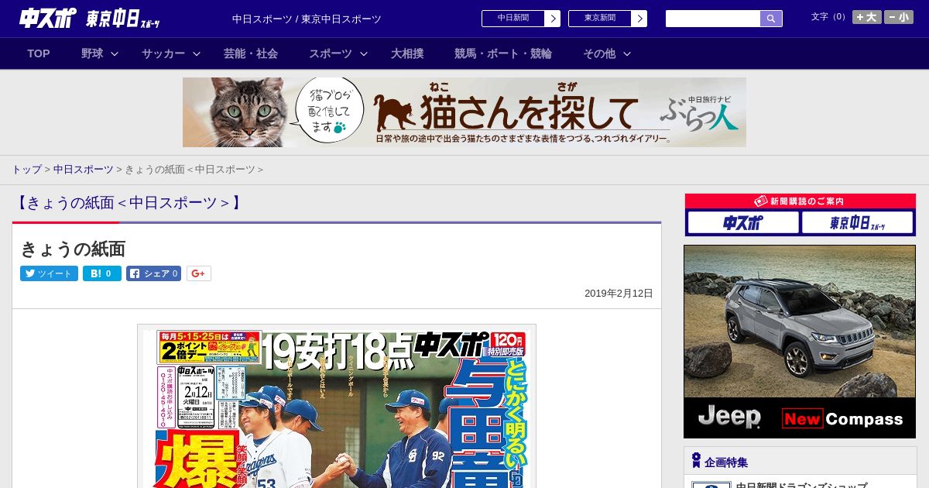
Task: Click the arrow next to 中日新聞
Action: point(553,19)
